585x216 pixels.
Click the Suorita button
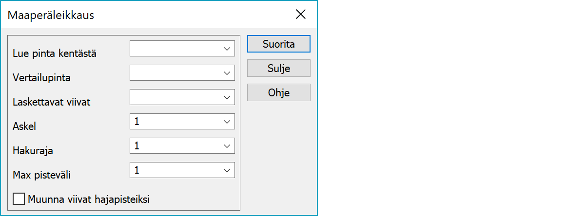tap(278, 44)
